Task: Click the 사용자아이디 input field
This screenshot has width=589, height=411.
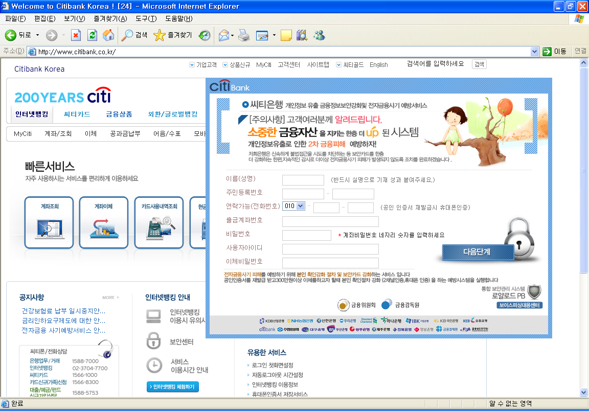Action: (331, 249)
